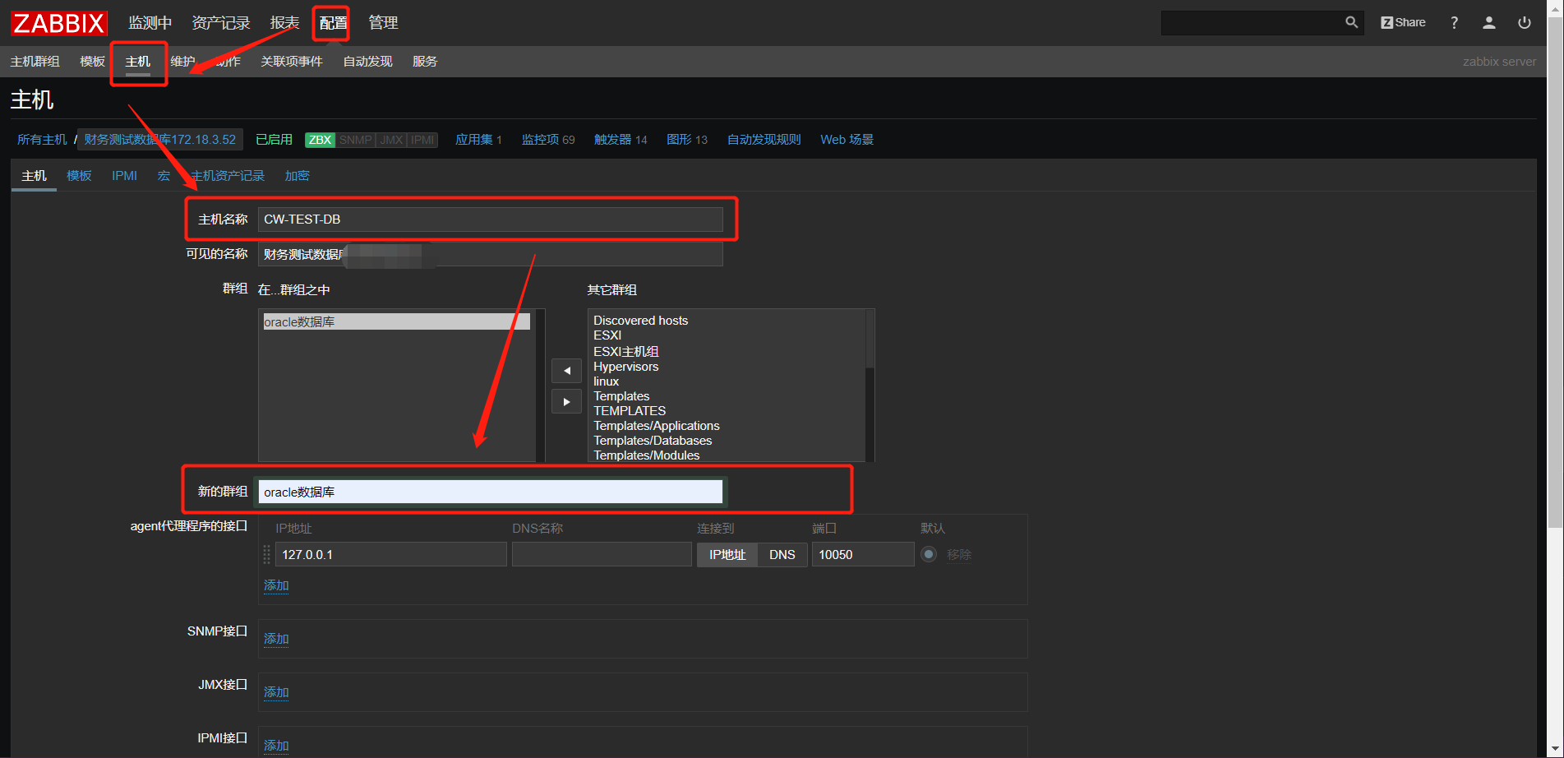Click the SNMP availability badge
1564x758 pixels.
355,140
